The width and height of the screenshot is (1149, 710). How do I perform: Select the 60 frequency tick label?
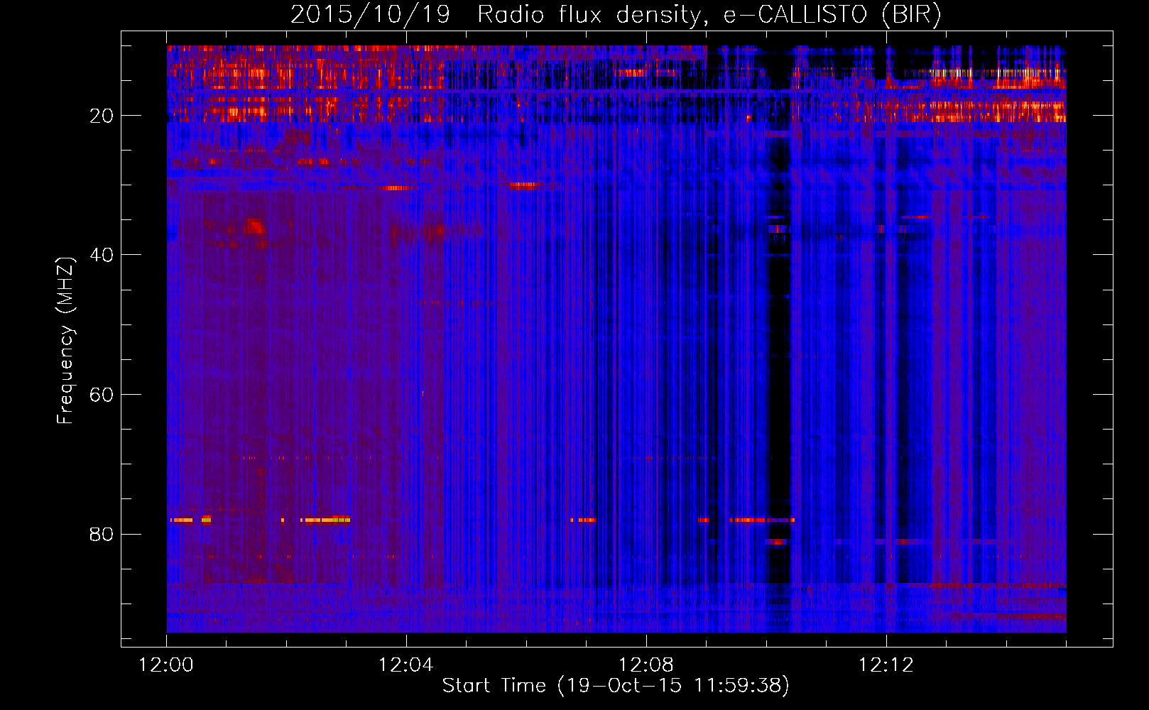(102, 395)
